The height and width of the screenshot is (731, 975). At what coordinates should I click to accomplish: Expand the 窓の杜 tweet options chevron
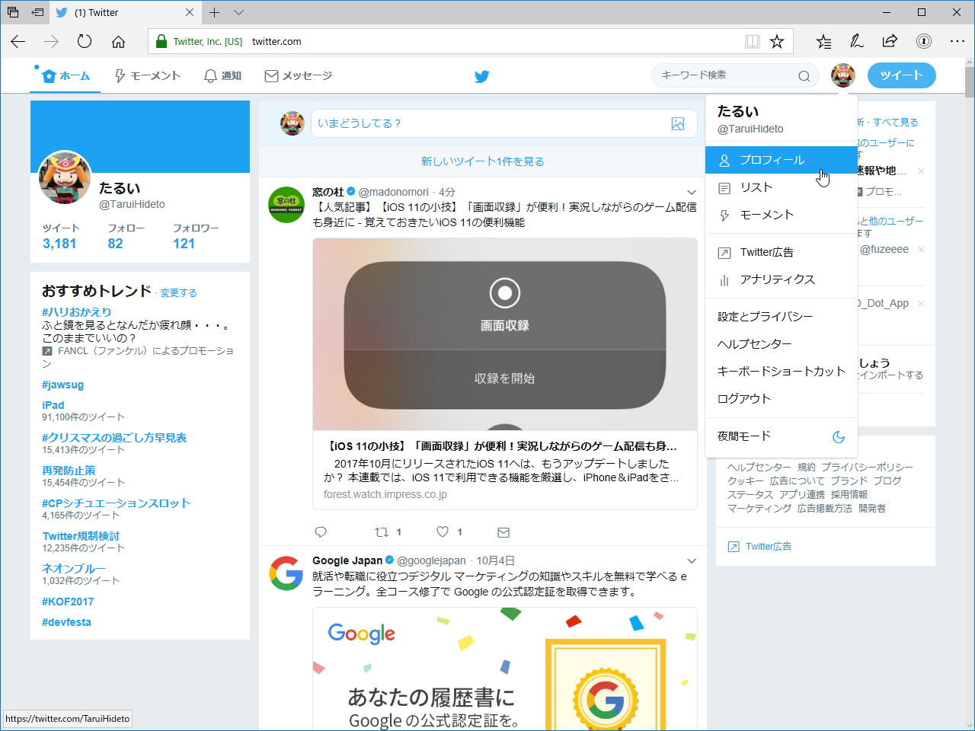click(x=692, y=192)
